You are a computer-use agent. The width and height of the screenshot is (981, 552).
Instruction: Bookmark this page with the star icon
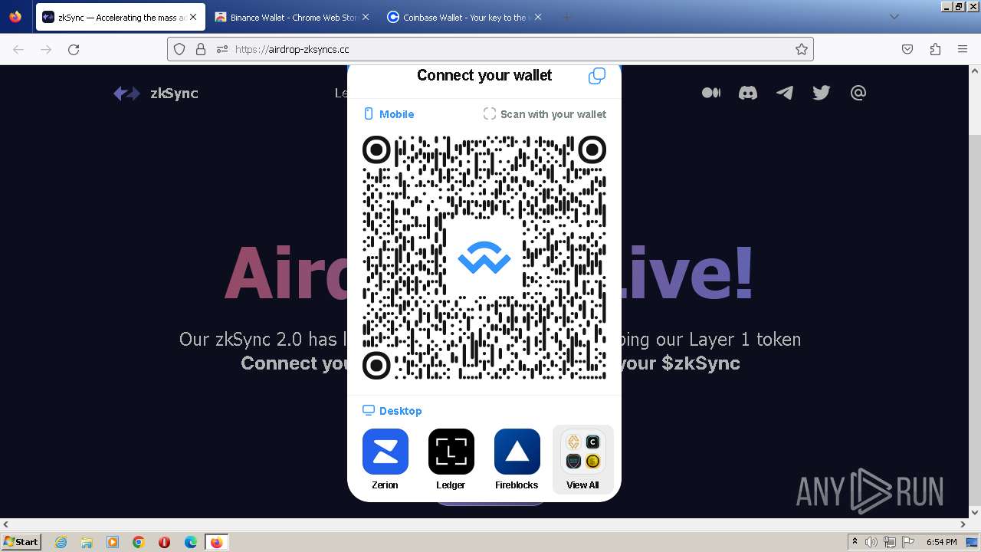pyautogui.click(x=802, y=49)
